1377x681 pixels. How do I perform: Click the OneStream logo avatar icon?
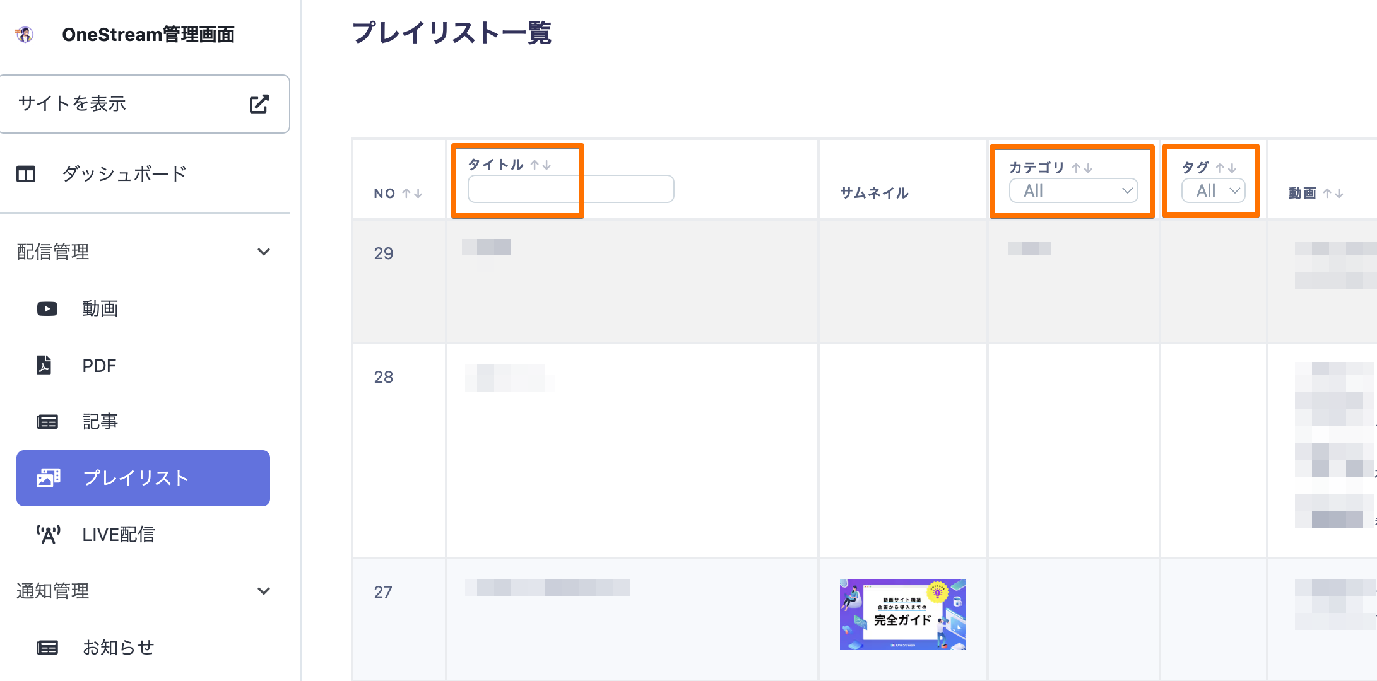[25, 35]
